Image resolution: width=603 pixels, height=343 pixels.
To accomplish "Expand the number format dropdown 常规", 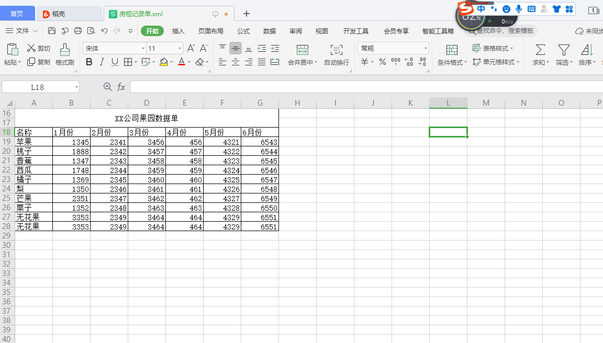I will pyautogui.click(x=426, y=49).
